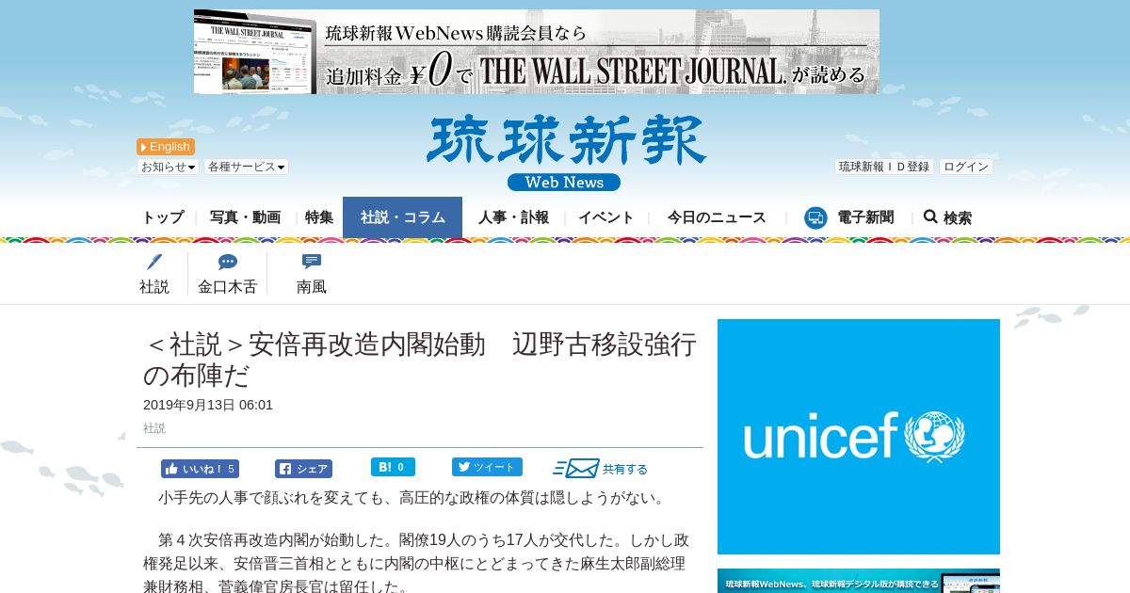This screenshot has width=1130, height=593.
Task: Click the search magnifier icon
Action: click(930, 216)
